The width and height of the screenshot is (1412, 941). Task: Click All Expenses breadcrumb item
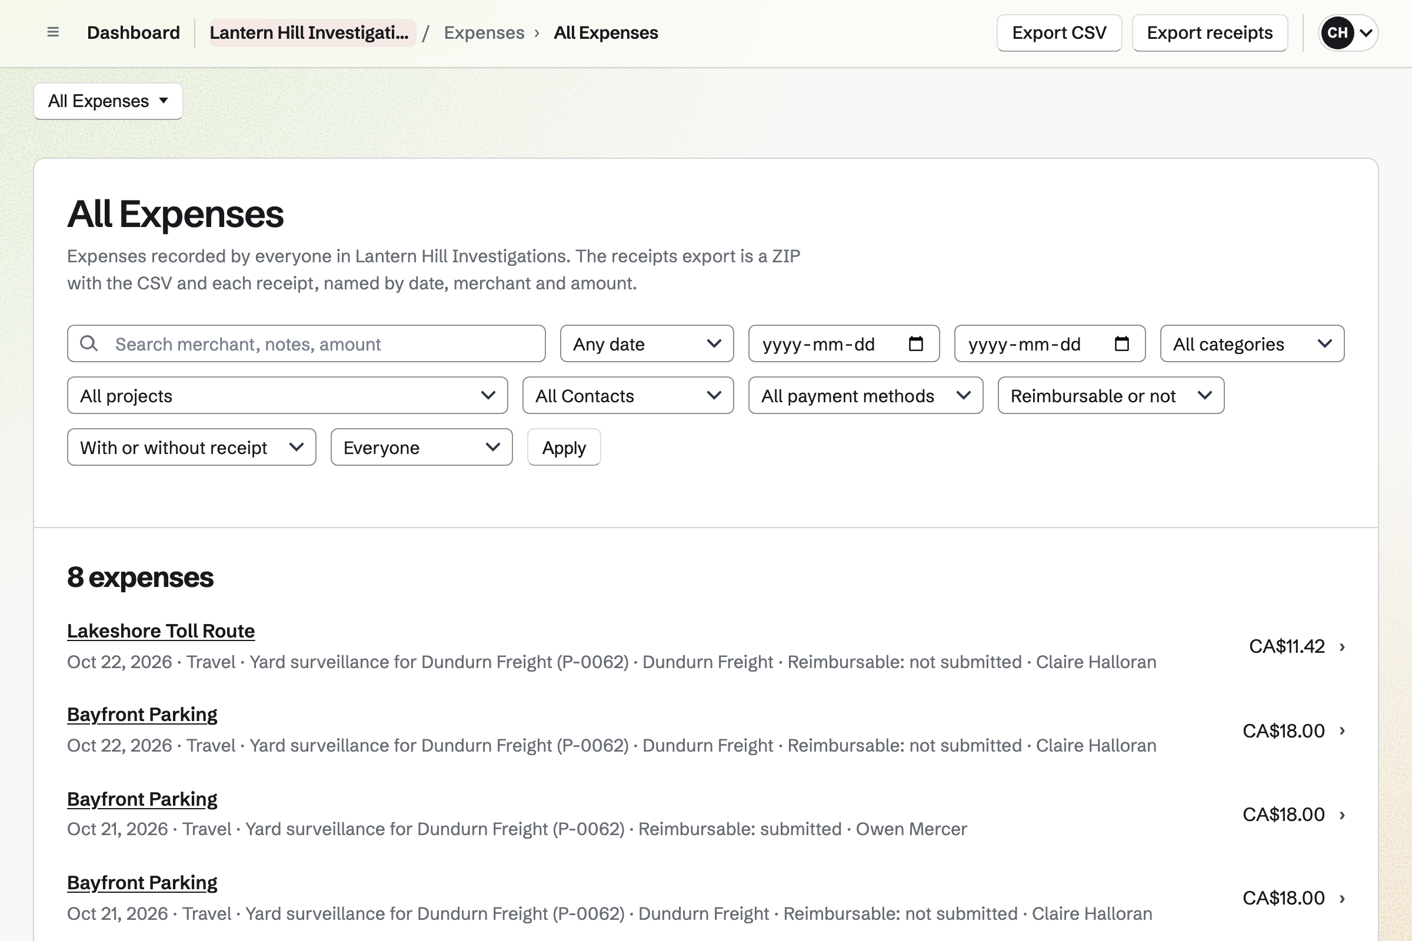click(606, 32)
